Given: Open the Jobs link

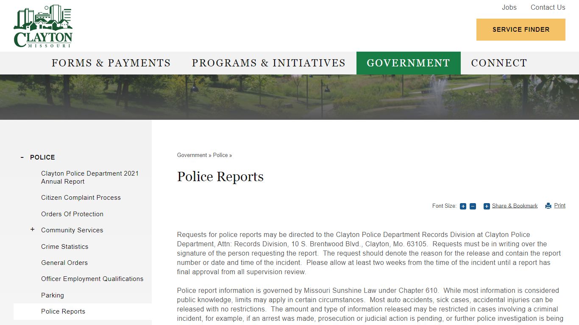Looking at the screenshot, I should point(509,7).
